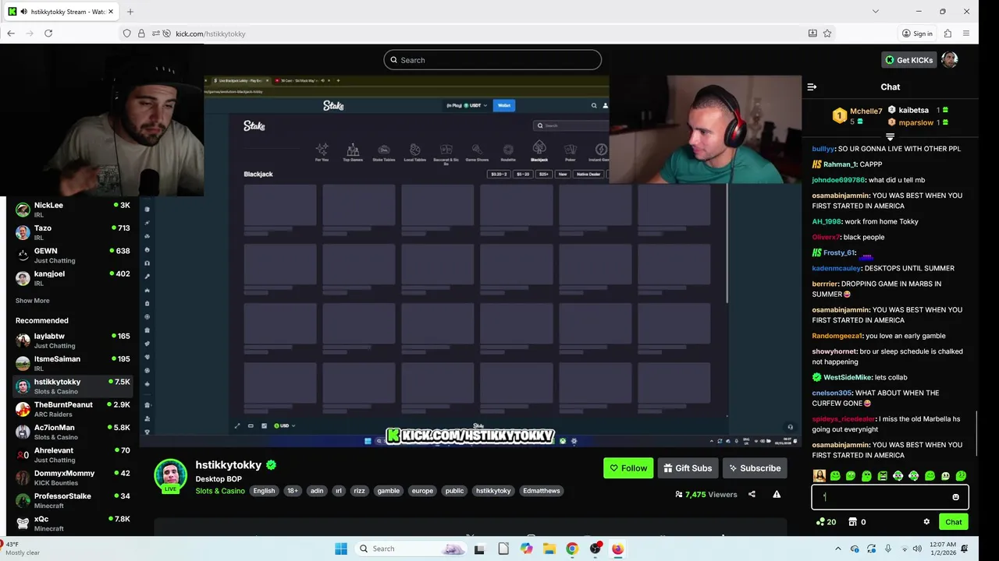
Task: Open Firefox extensions puzzle icon
Action: pyautogui.click(x=947, y=34)
